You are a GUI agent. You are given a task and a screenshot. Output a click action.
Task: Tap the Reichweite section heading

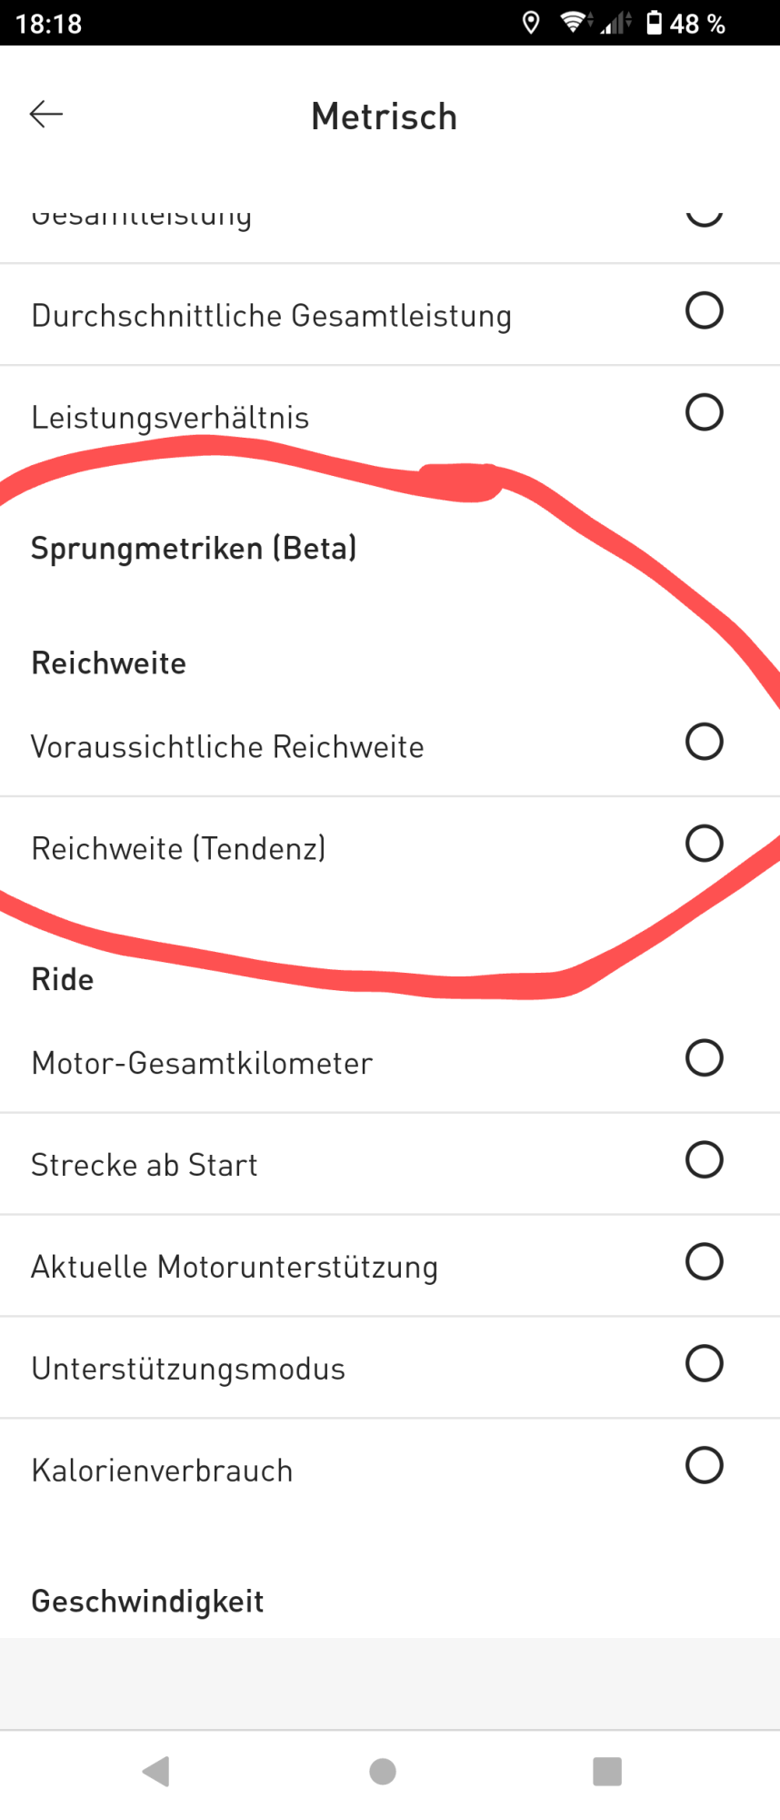click(x=109, y=663)
